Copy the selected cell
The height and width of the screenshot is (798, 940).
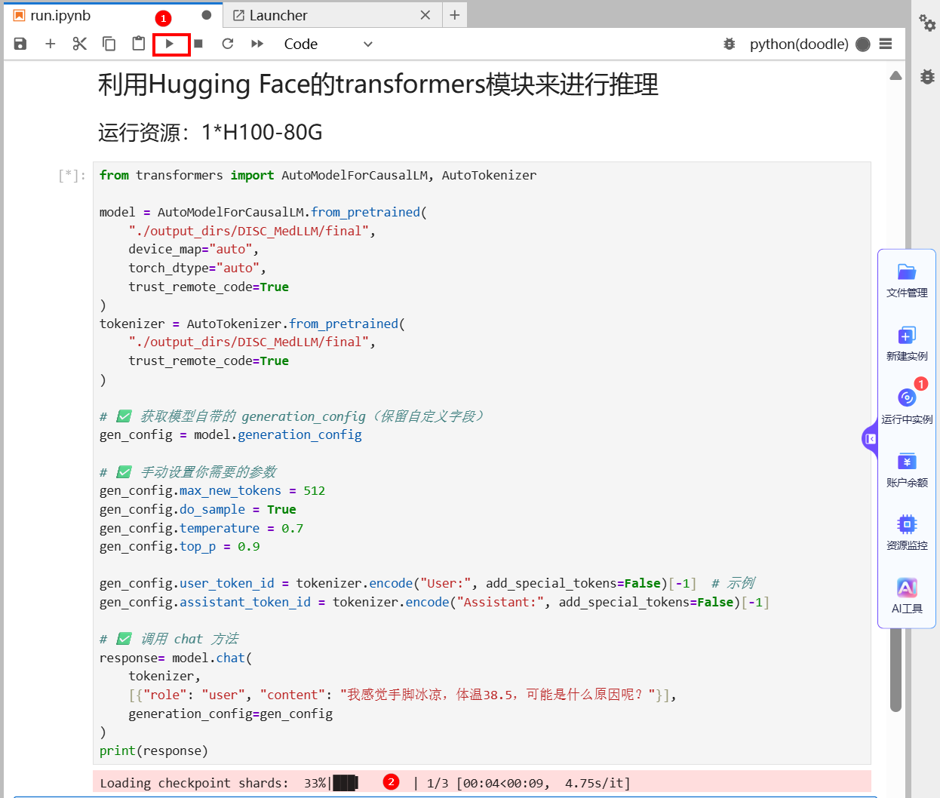pos(109,44)
